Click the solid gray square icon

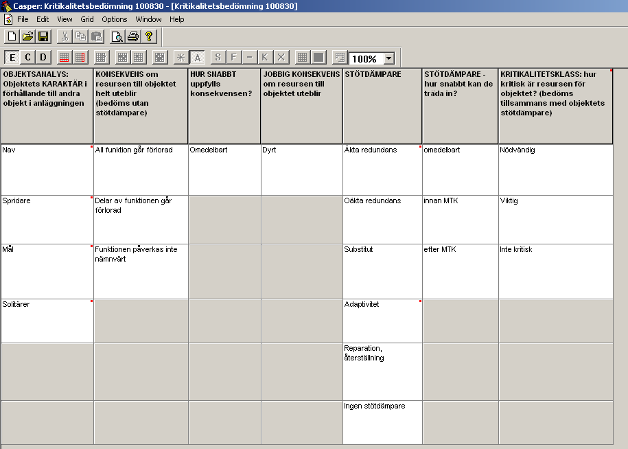(318, 57)
